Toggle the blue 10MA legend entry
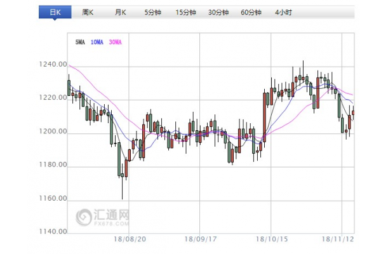Screen dimensions: 388x254 [x=97, y=42]
